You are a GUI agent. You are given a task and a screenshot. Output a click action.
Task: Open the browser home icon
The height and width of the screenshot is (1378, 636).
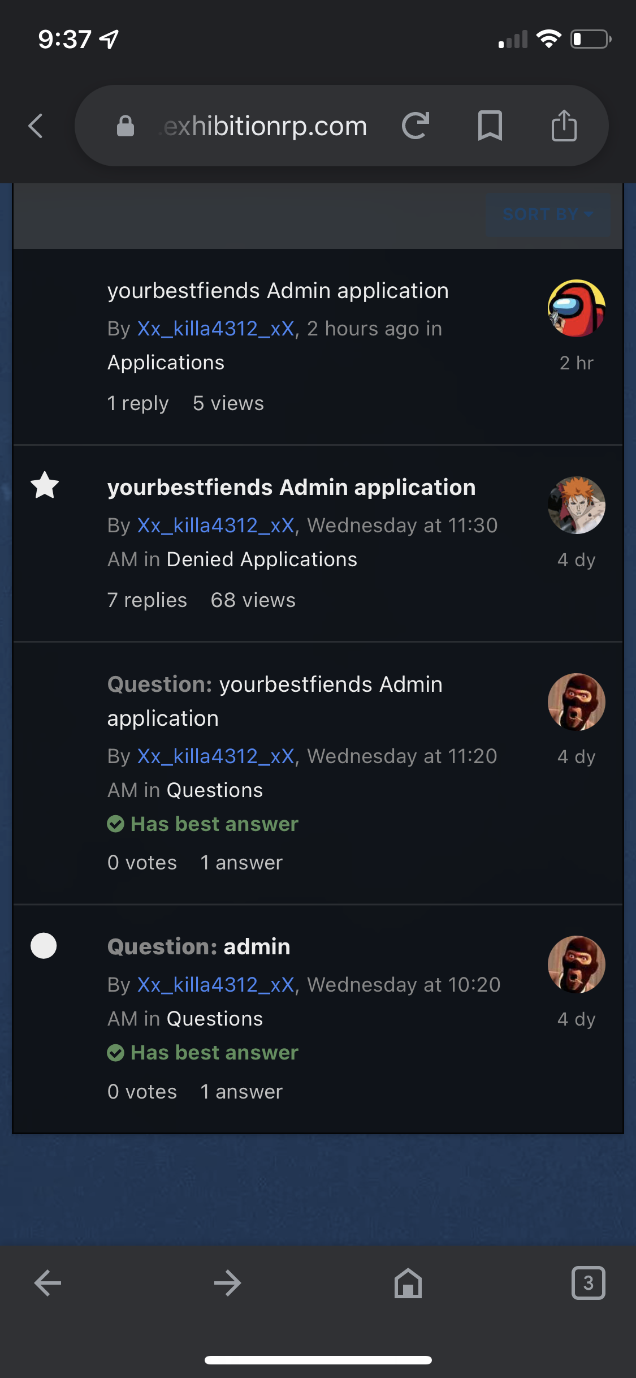(408, 1282)
